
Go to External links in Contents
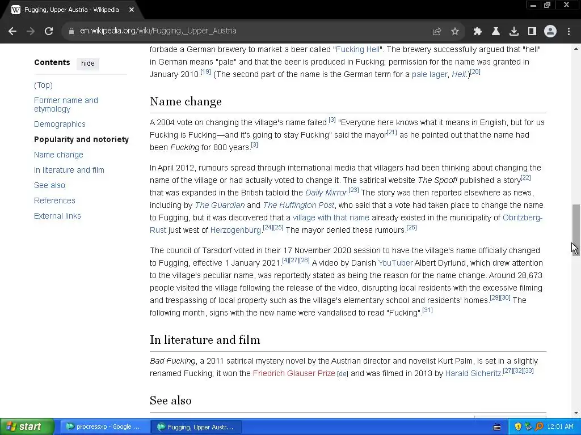pos(57,216)
